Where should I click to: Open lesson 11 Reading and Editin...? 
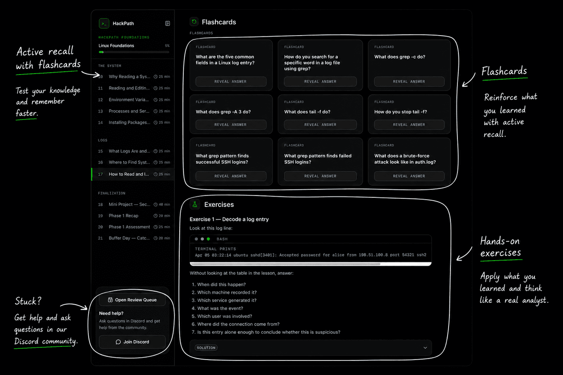point(134,88)
